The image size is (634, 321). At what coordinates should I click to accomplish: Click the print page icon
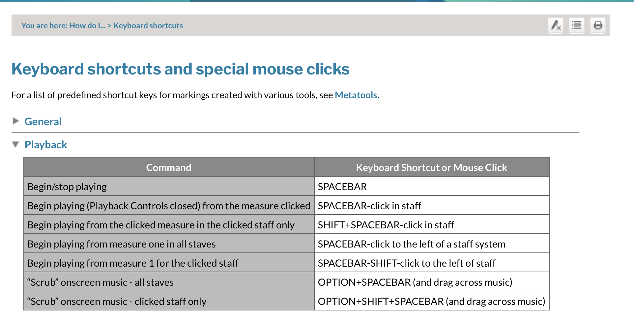click(598, 25)
